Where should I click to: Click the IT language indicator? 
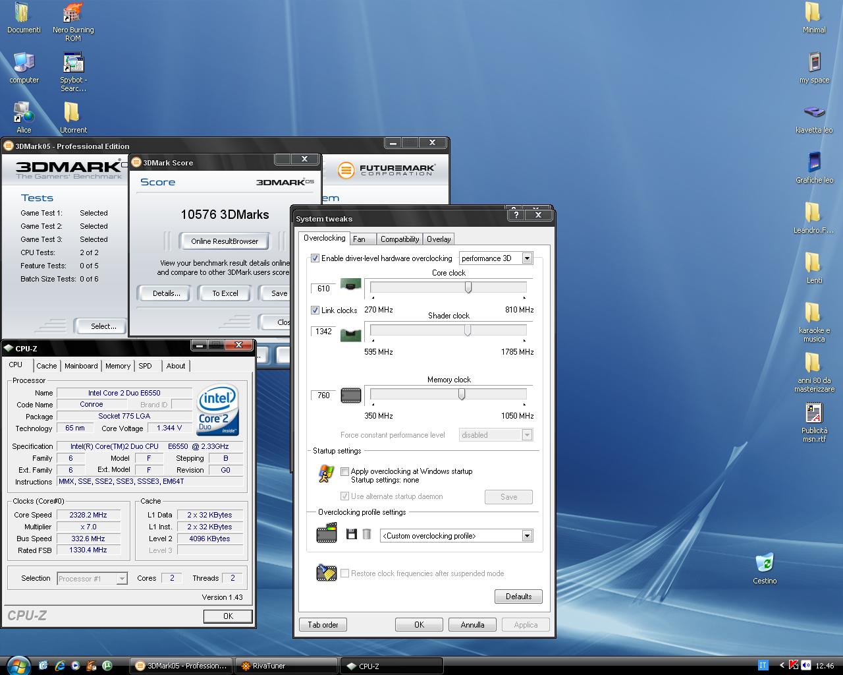point(763,666)
